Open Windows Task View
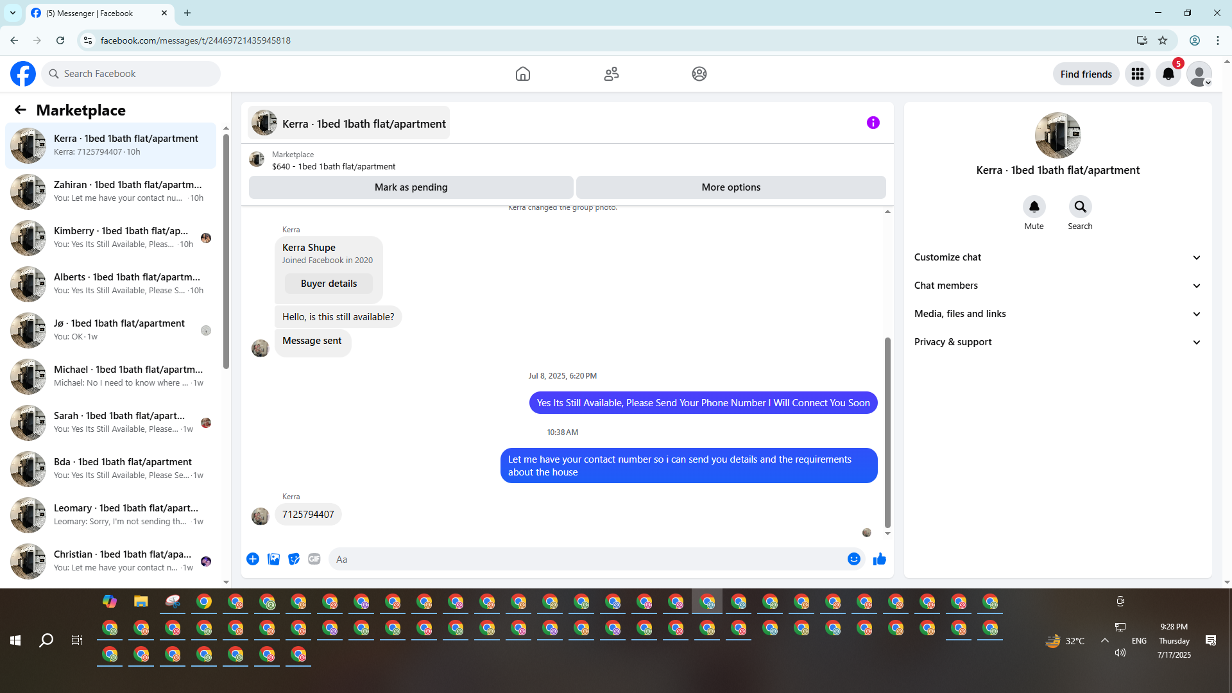This screenshot has width=1232, height=693. tap(77, 640)
